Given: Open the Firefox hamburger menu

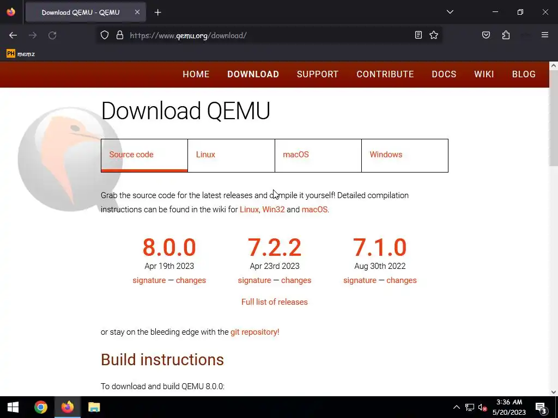Looking at the screenshot, I should click(544, 35).
